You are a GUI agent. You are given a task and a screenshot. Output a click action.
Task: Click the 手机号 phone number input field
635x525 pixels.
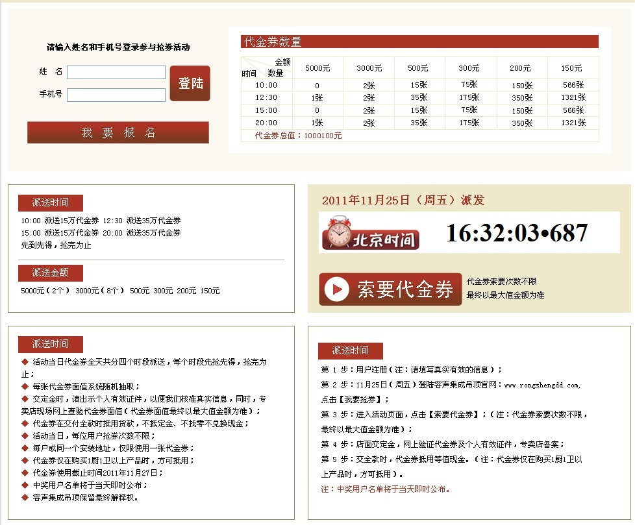click(x=116, y=95)
